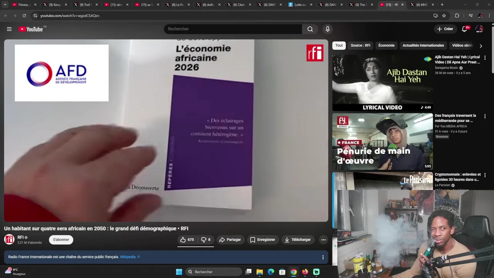Image resolution: width=494 pixels, height=278 pixels.
Task: Click the YouTube Rechercher search field
Action: (x=233, y=29)
